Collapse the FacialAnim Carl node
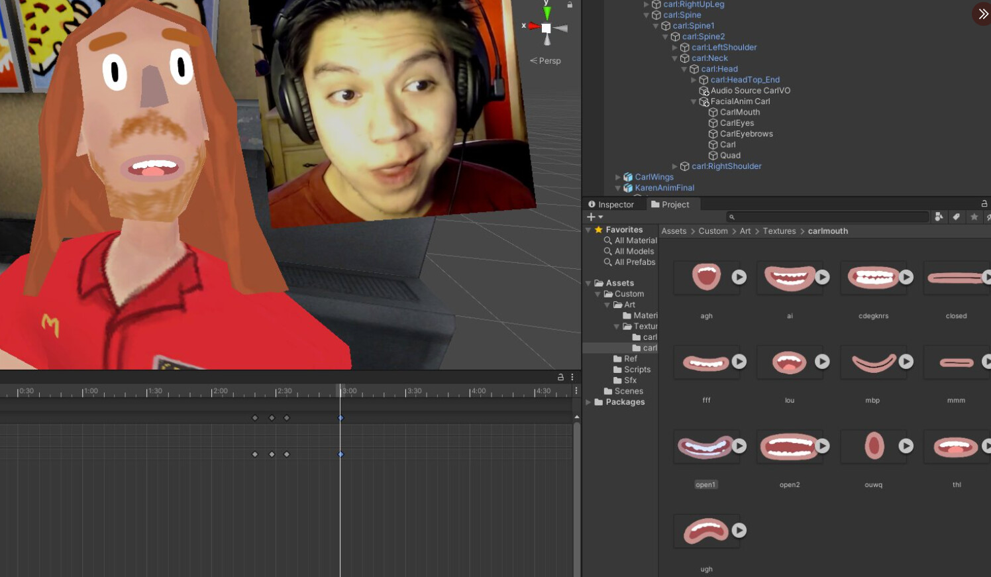The height and width of the screenshot is (577, 991). pos(694,101)
